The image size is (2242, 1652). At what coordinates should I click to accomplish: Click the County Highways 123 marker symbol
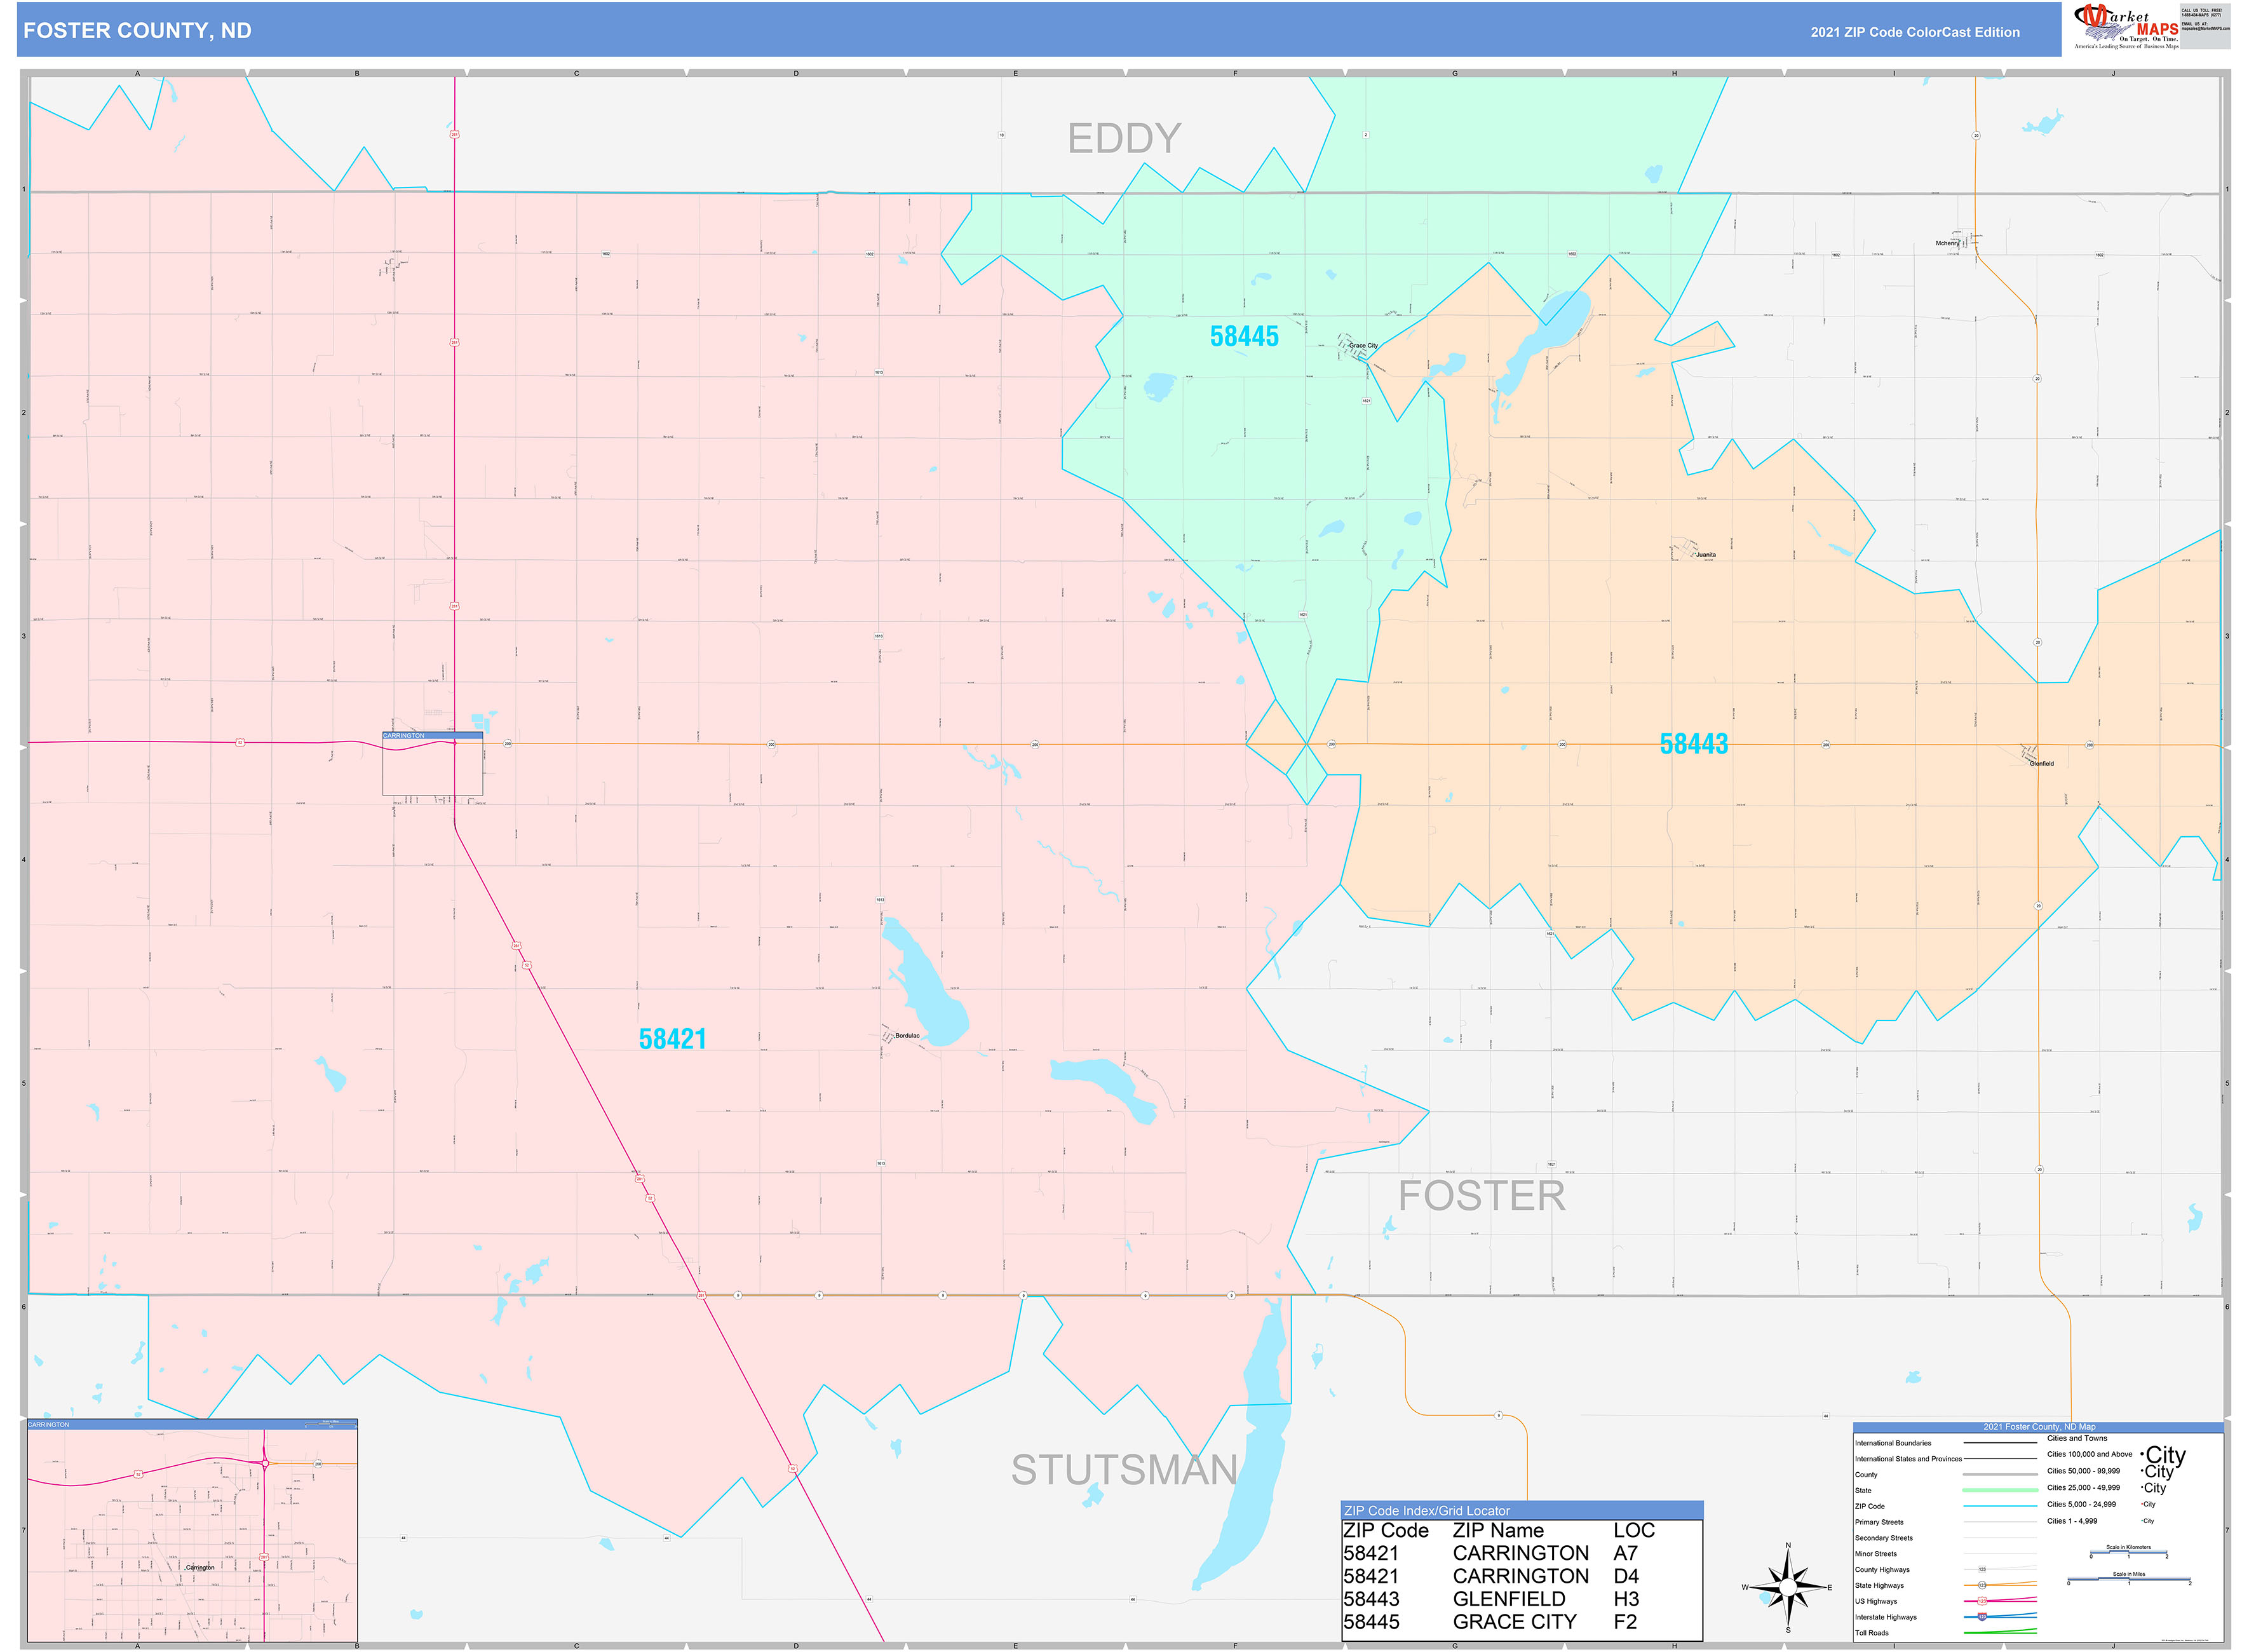1983,1569
